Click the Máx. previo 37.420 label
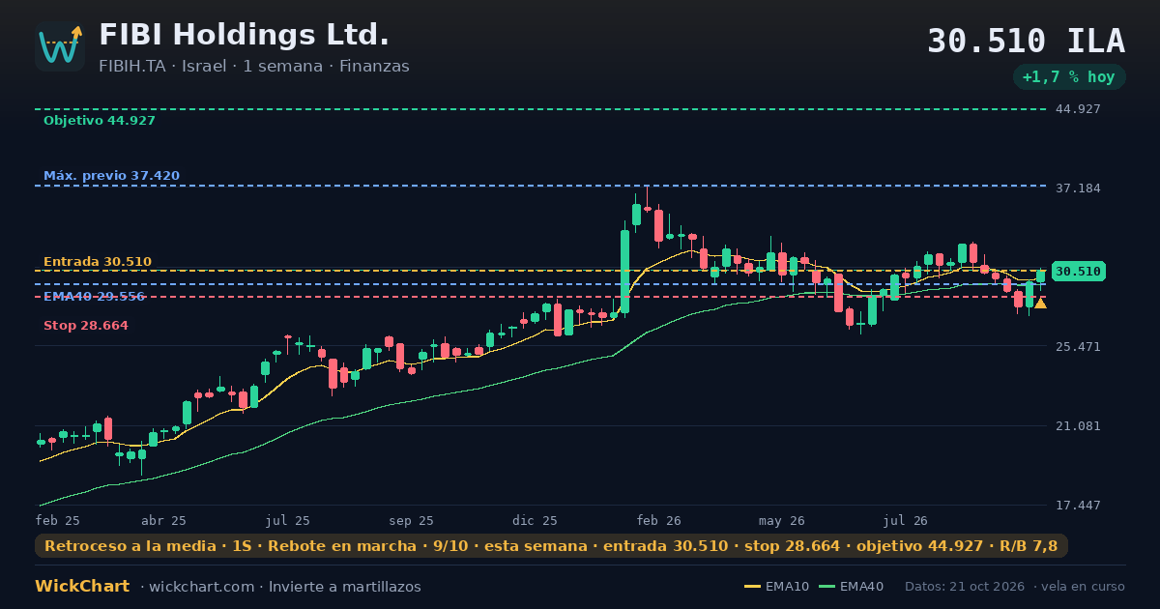Image resolution: width=1160 pixels, height=609 pixels. point(111,176)
